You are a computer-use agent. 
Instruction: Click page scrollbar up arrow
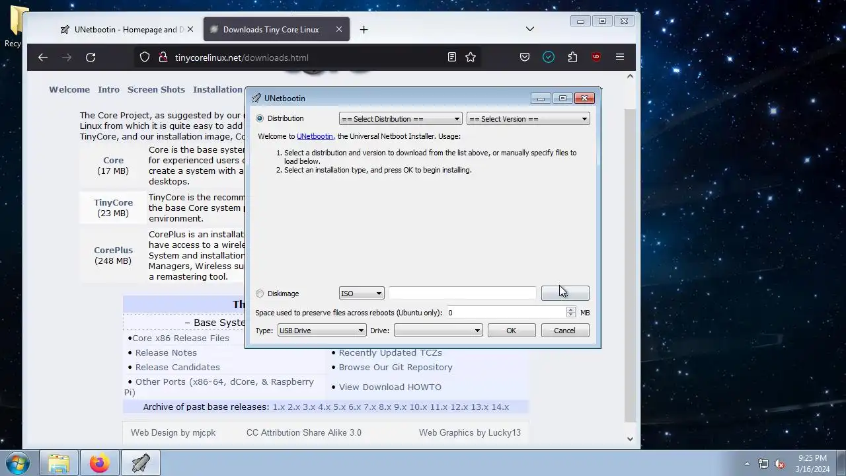point(630,76)
